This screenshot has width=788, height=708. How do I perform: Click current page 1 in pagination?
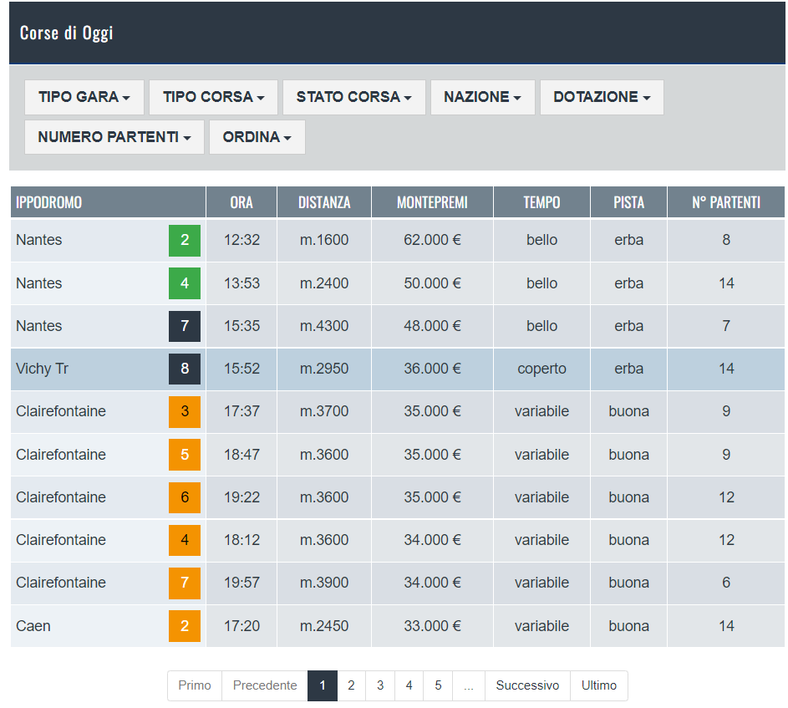coord(323,685)
